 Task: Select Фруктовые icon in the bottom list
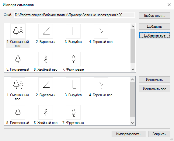73,112
